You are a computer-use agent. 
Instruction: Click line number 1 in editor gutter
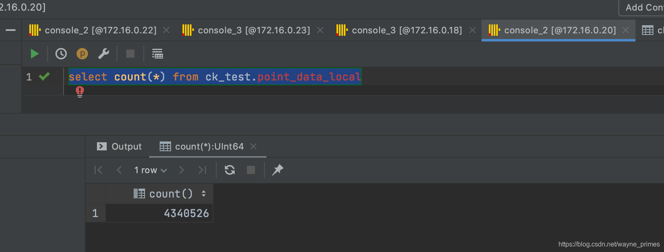29,77
